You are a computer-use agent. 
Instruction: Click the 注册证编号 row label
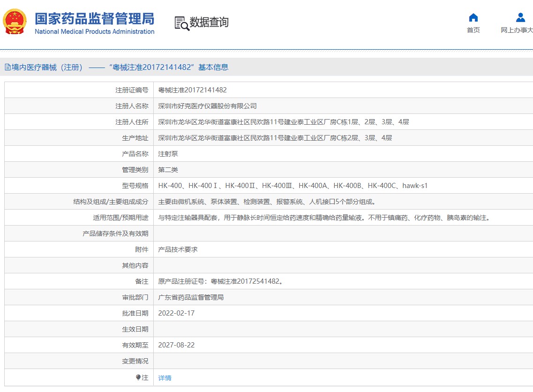(x=132, y=90)
